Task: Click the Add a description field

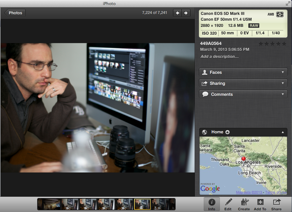Action: click(x=220, y=57)
